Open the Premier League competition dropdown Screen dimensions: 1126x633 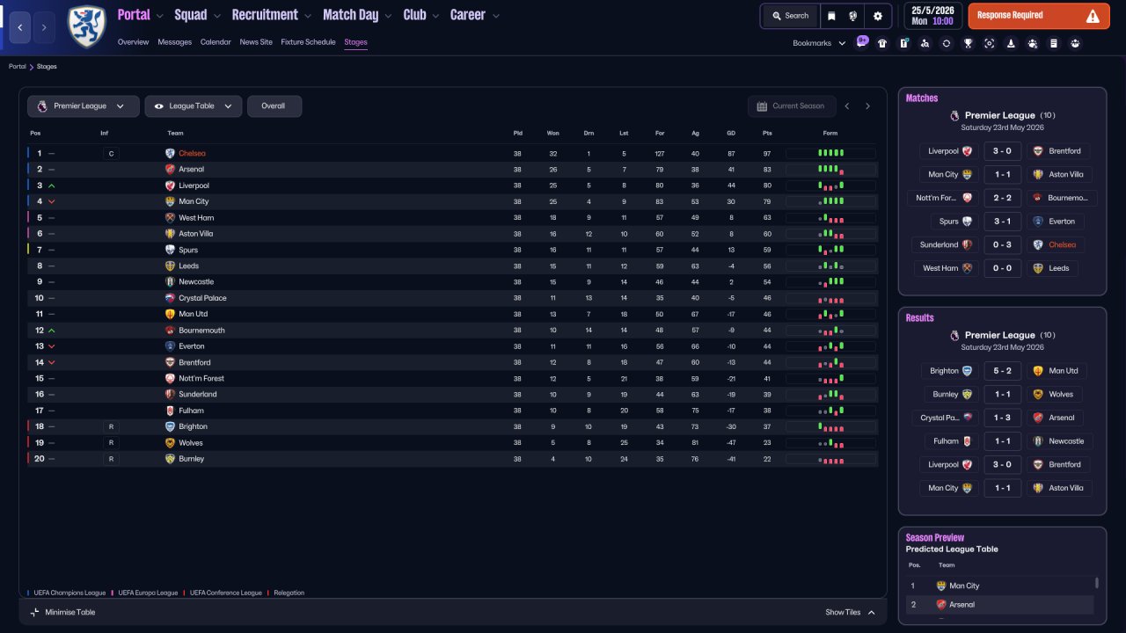(x=83, y=106)
